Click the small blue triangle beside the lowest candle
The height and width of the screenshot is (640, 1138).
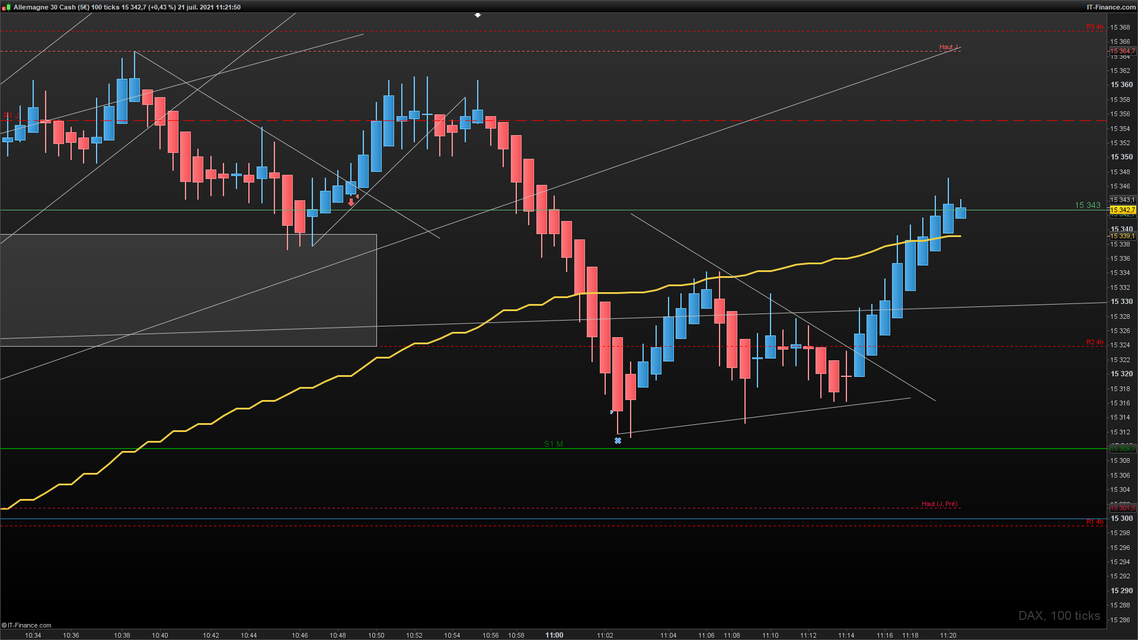click(612, 412)
